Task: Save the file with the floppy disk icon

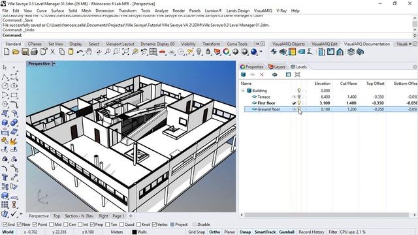Action: pyautogui.click(x=25, y=52)
